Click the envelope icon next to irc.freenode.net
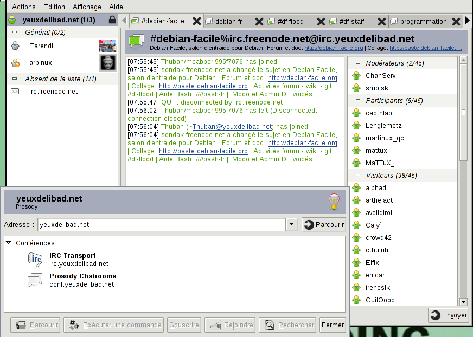 tap(15, 92)
